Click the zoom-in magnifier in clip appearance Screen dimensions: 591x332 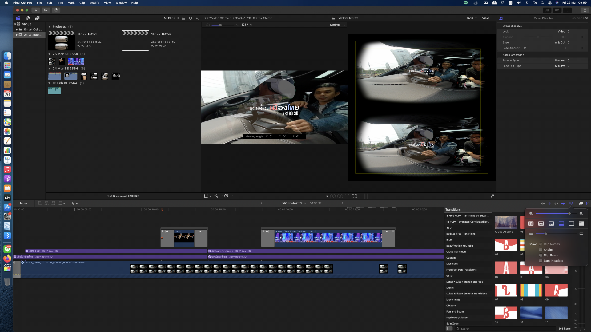click(x=581, y=213)
